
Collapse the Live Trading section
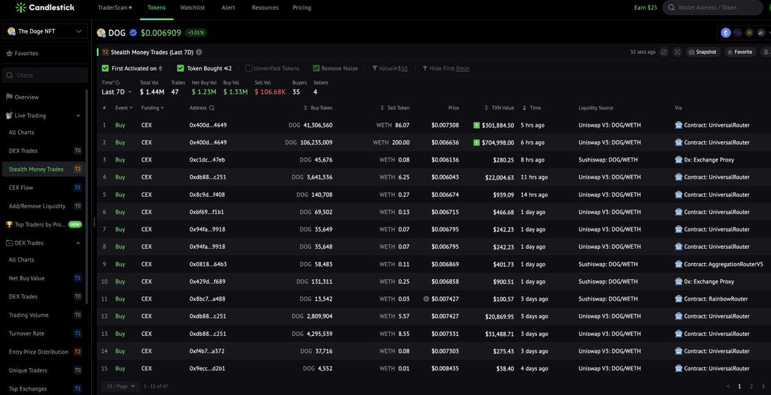coord(78,115)
